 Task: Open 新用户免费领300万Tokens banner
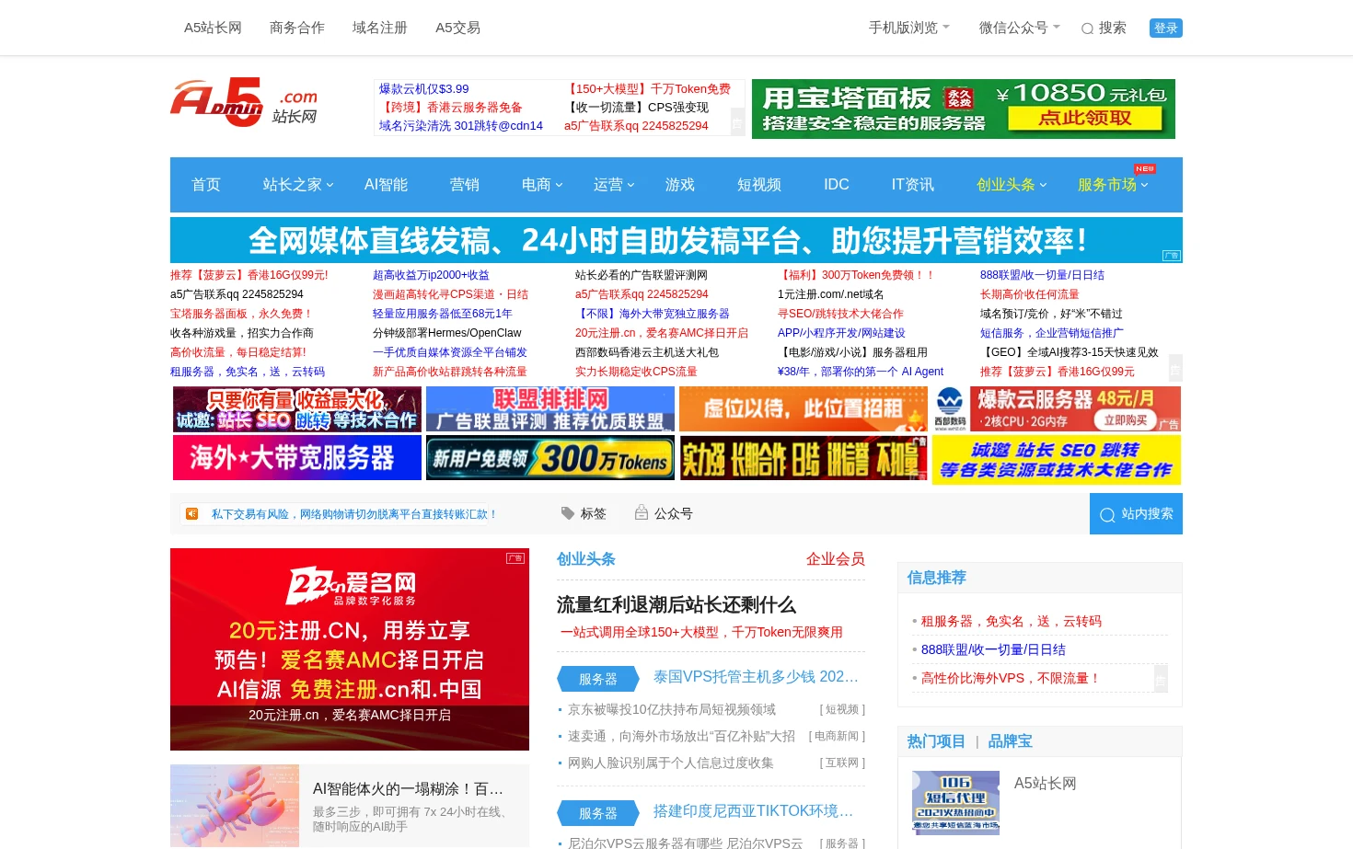(x=550, y=458)
